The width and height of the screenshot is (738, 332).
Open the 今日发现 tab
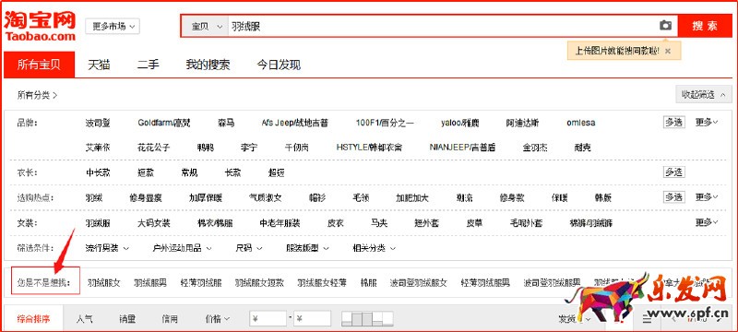279,65
